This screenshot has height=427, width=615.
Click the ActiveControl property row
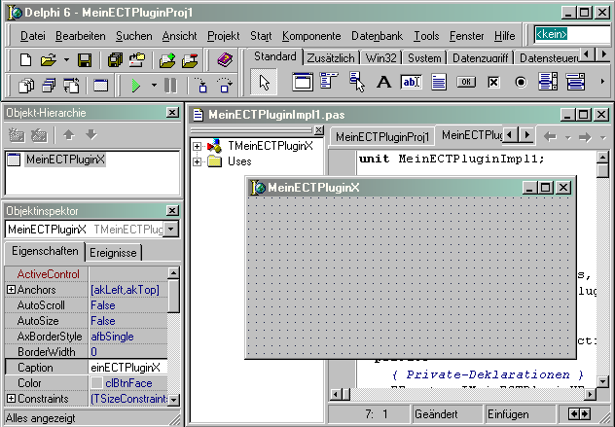click(x=86, y=274)
